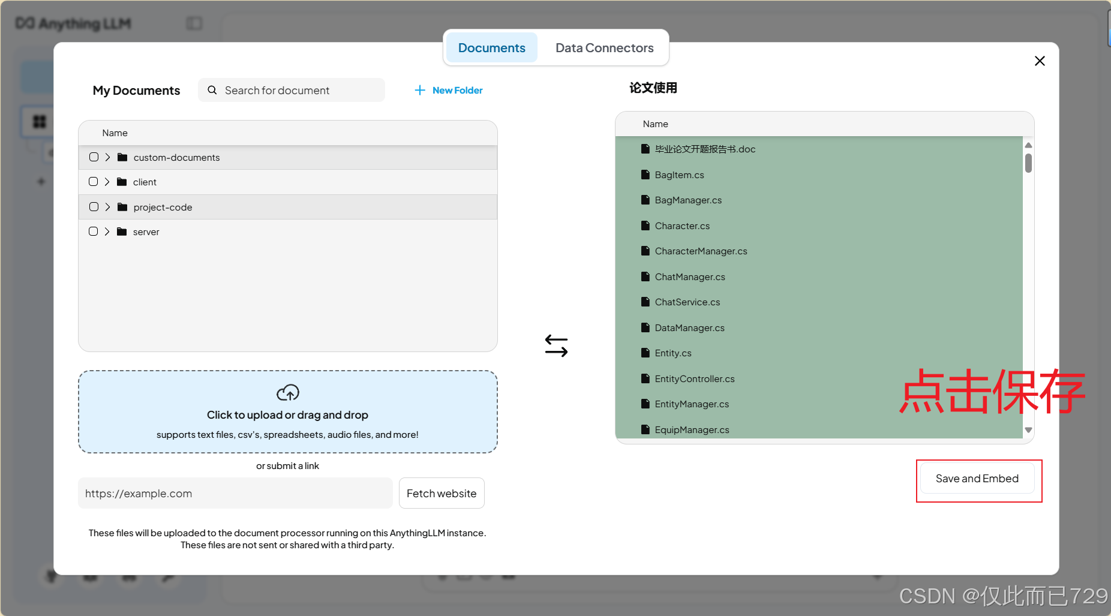Click the project-code folder icon
Screen dimensions: 1111x616
pos(122,207)
